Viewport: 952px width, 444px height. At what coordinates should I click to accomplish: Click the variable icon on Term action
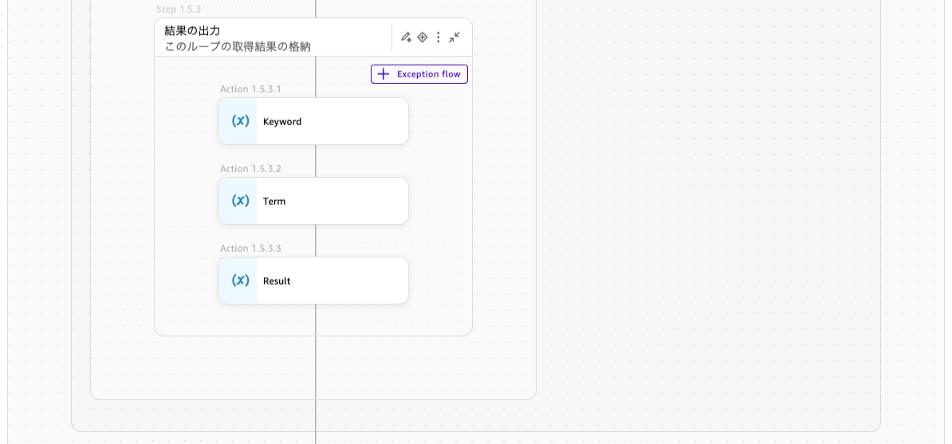[x=241, y=200]
